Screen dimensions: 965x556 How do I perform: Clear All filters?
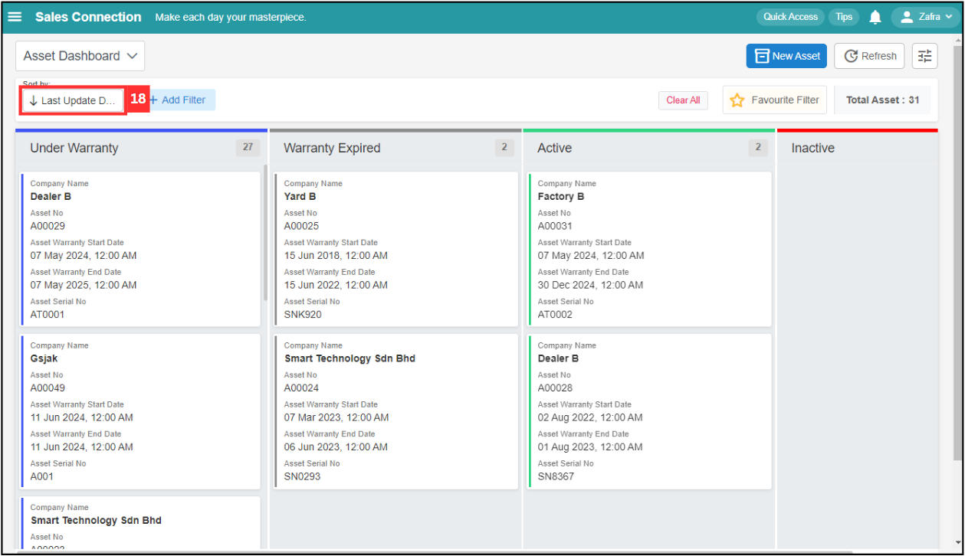tap(683, 100)
